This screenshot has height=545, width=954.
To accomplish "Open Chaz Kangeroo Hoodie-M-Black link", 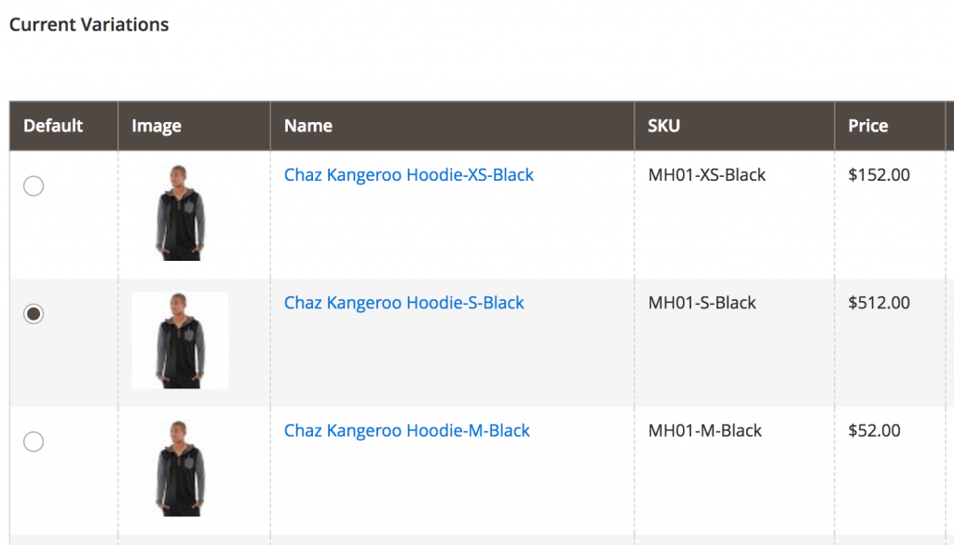I will point(407,430).
